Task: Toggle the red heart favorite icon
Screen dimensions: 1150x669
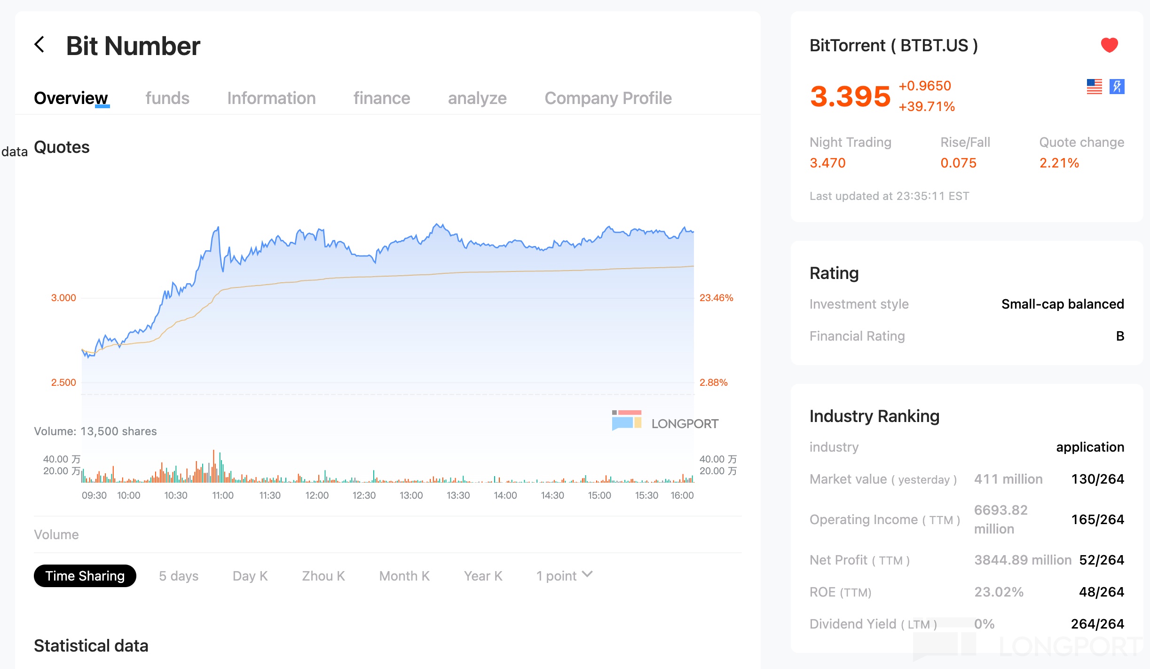Action: tap(1109, 45)
